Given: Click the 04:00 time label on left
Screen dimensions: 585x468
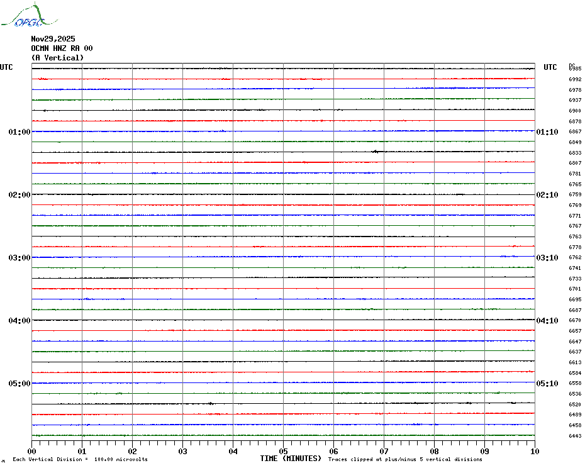Looking at the screenshot, I should (19, 321).
